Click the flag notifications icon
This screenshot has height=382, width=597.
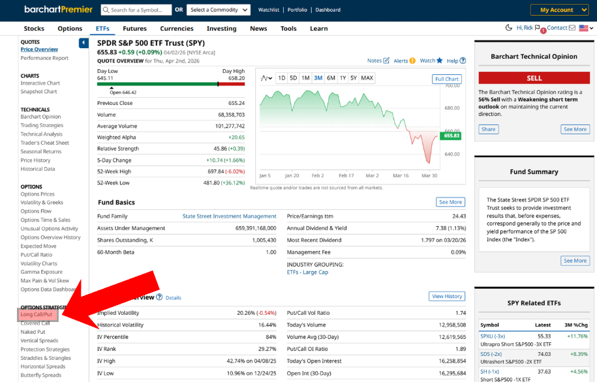pyautogui.click(x=537, y=28)
